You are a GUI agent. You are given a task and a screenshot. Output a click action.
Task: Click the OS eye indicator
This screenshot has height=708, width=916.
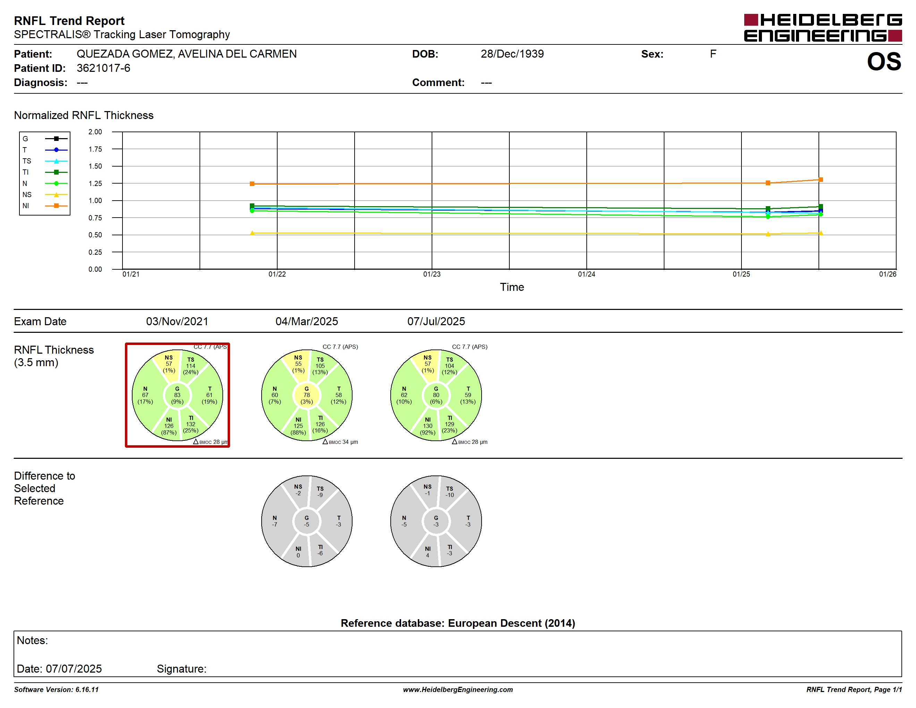pos(884,61)
